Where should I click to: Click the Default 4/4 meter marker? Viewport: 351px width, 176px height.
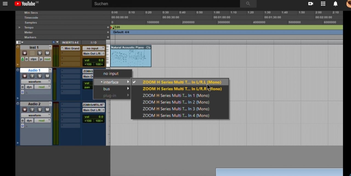tap(121, 32)
